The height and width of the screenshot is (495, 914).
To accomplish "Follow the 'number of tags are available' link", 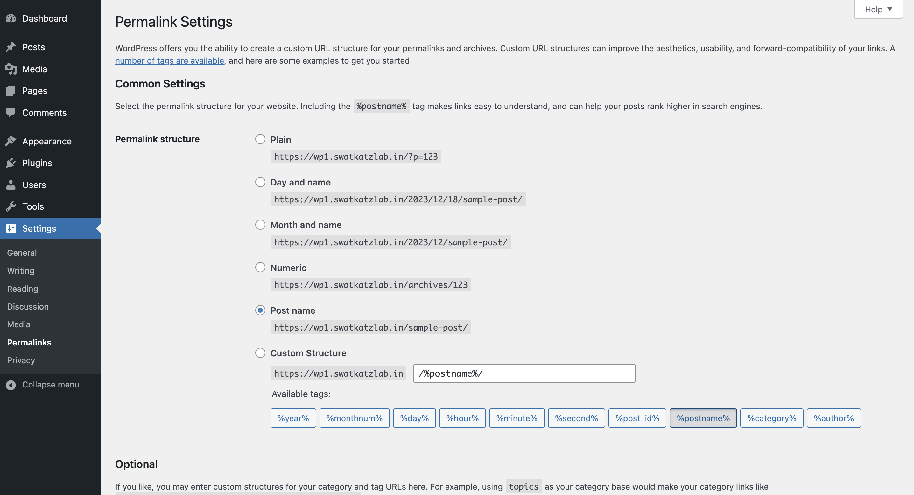I will click(170, 61).
